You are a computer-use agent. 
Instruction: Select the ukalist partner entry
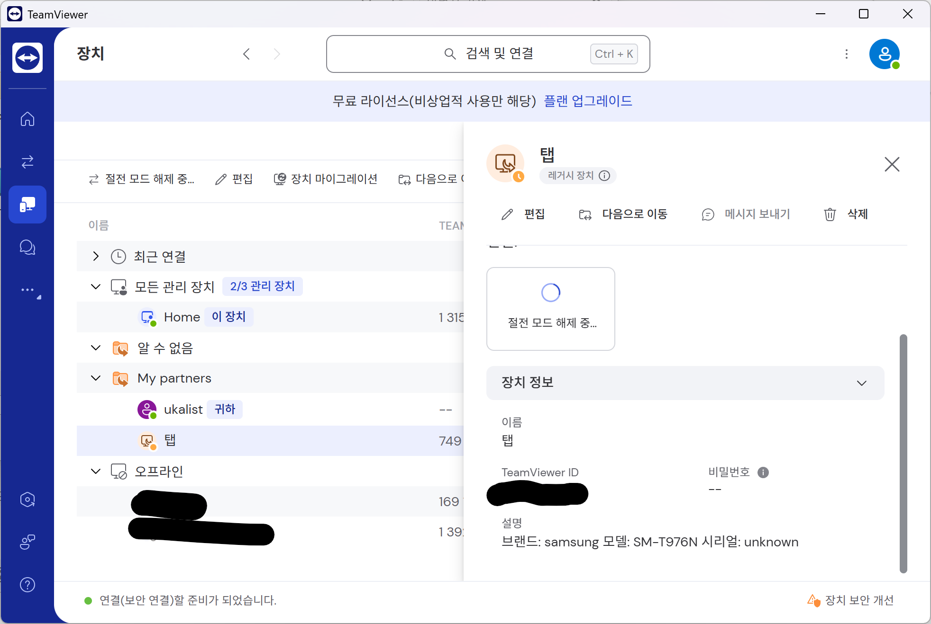point(183,410)
